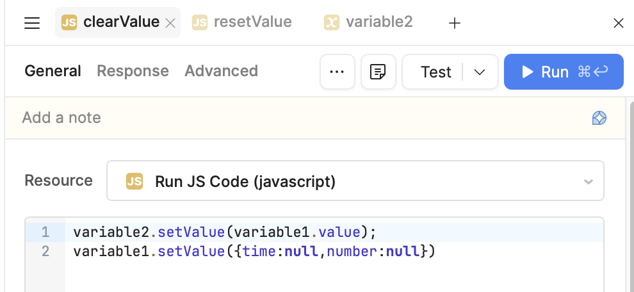Close the query editor panel

coord(618,23)
